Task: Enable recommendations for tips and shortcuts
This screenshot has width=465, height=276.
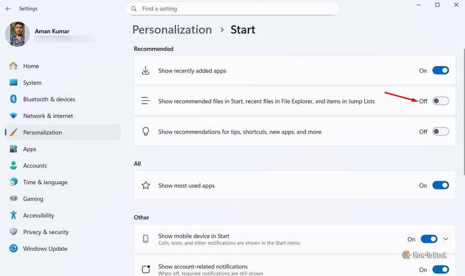Action: pos(440,132)
